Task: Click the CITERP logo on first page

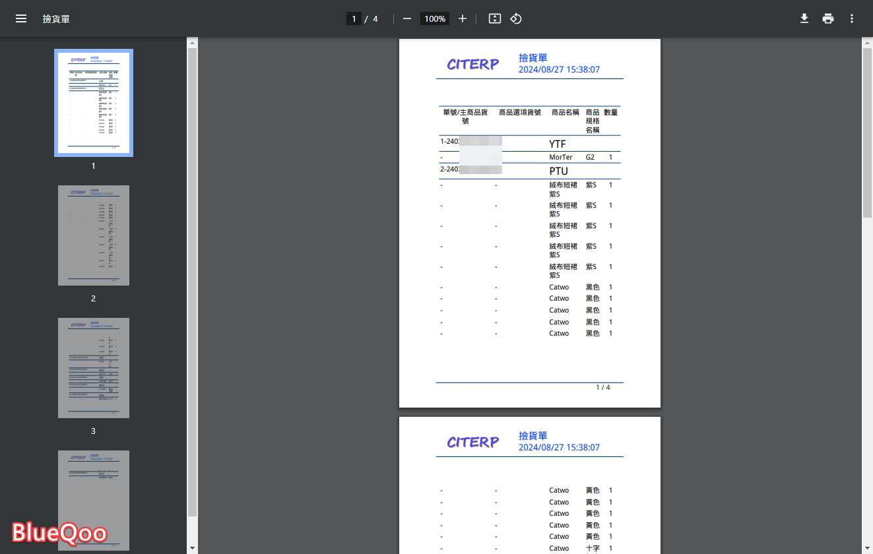Action: point(473,64)
